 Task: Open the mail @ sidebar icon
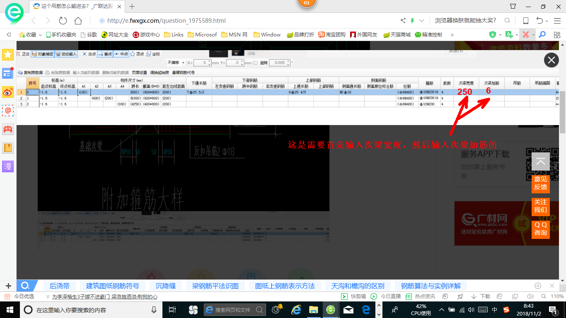8,111
